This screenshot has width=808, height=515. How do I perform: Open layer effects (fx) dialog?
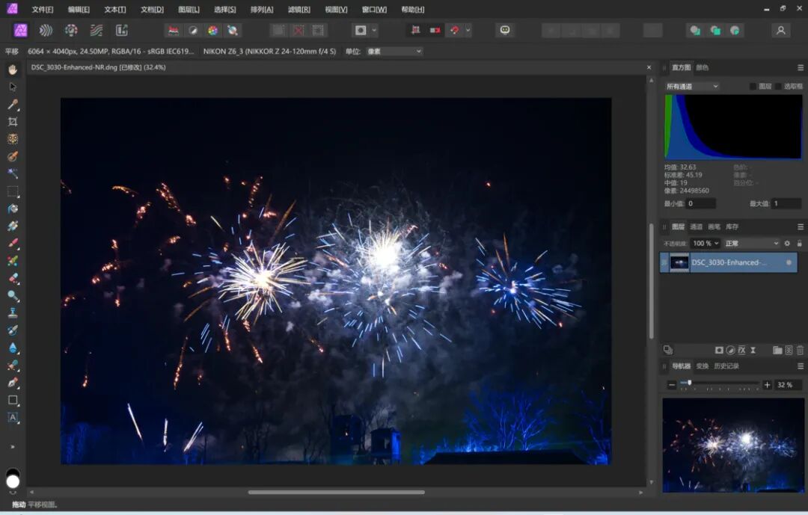click(741, 351)
